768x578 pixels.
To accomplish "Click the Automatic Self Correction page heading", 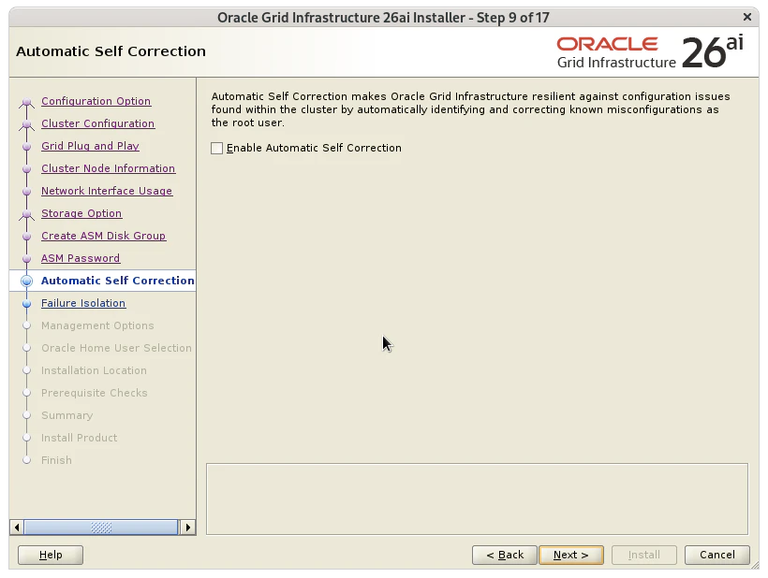I will click(111, 51).
